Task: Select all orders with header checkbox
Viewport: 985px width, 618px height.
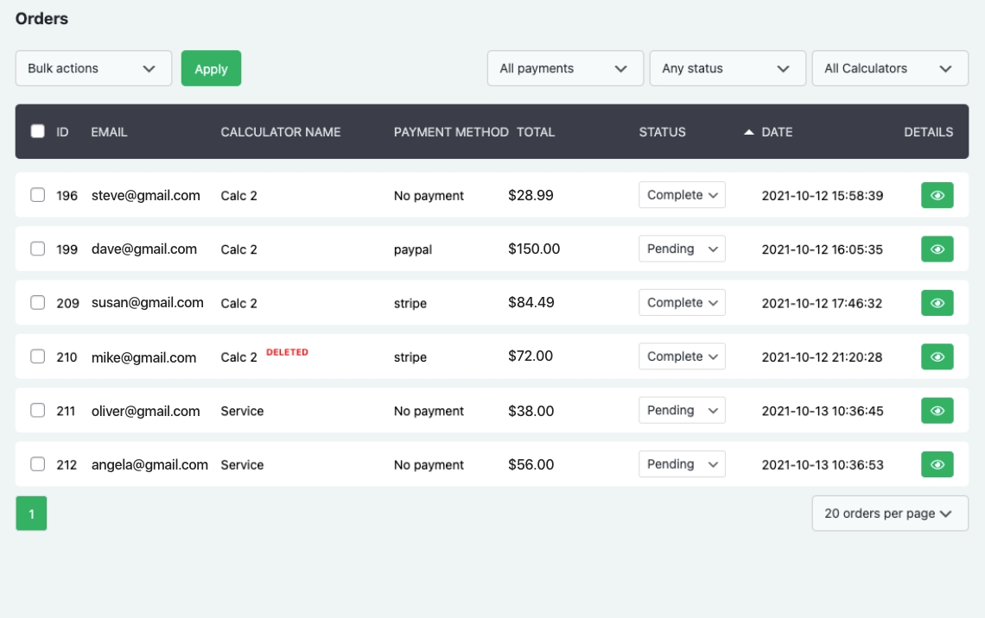Action: pos(38,131)
